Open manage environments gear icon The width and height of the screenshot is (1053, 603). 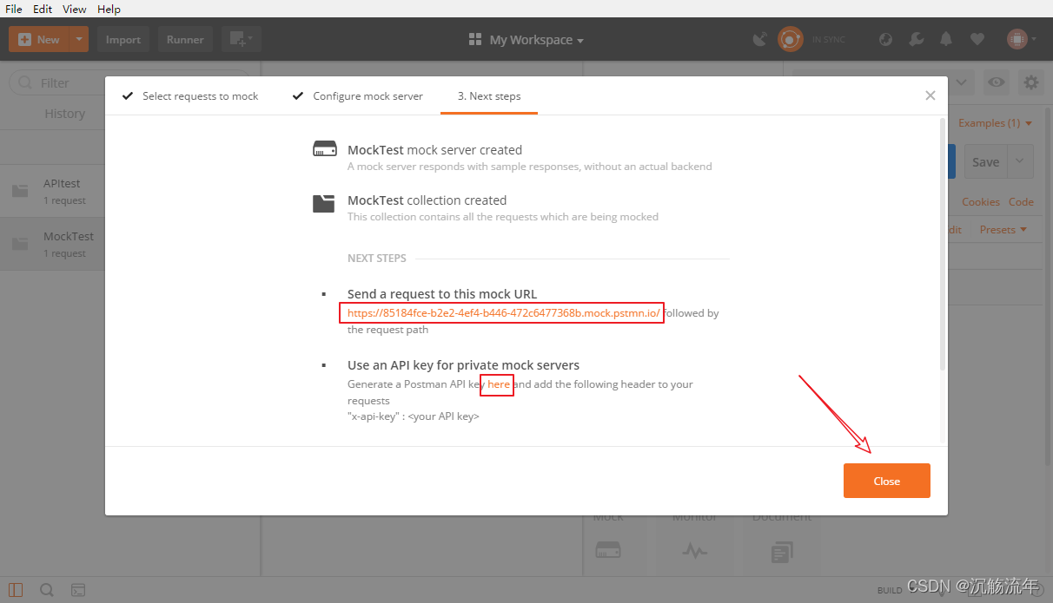pos(1031,82)
